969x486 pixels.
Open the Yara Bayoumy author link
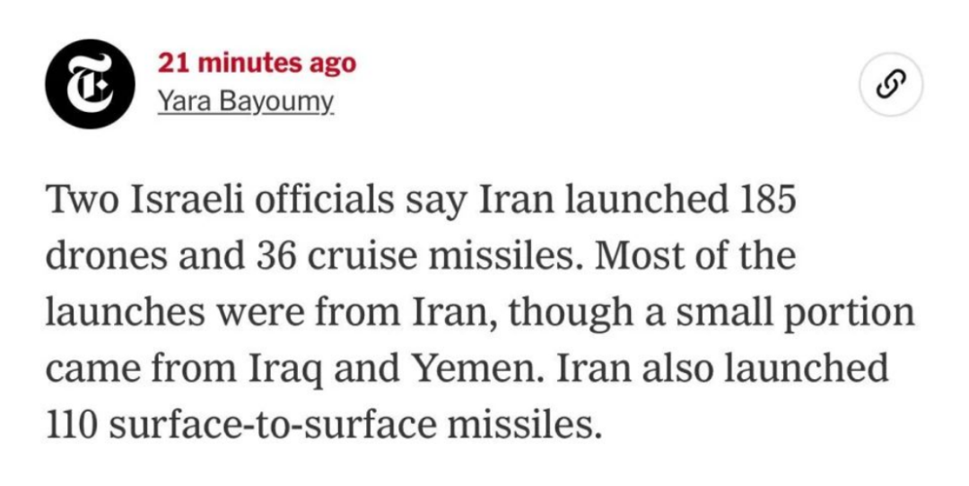pos(246,102)
